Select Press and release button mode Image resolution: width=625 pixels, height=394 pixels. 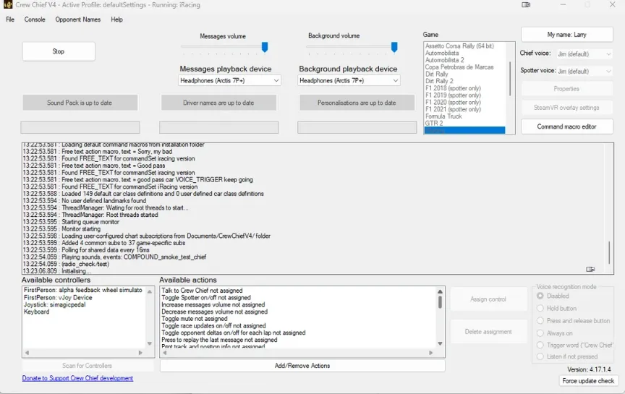(573, 321)
